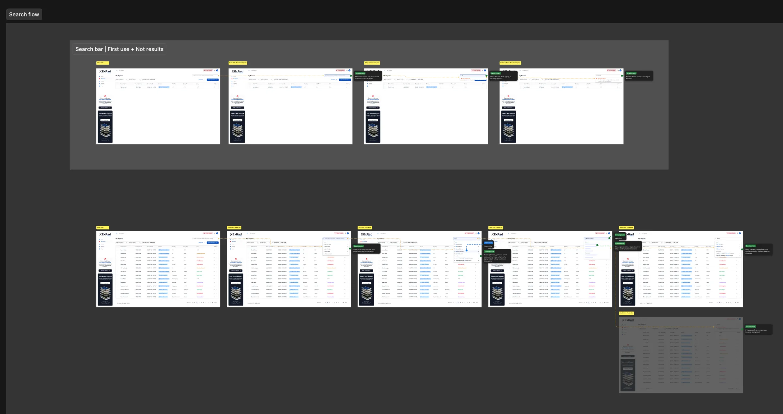Screen dimensions: 783x414
Task: Select the "Typing - First time being used" label
Action: tap(372, 63)
